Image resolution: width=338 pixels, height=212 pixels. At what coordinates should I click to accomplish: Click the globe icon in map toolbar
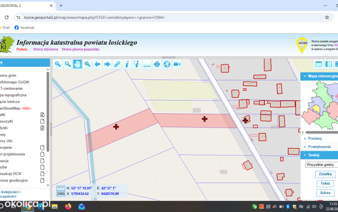point(167,64)
